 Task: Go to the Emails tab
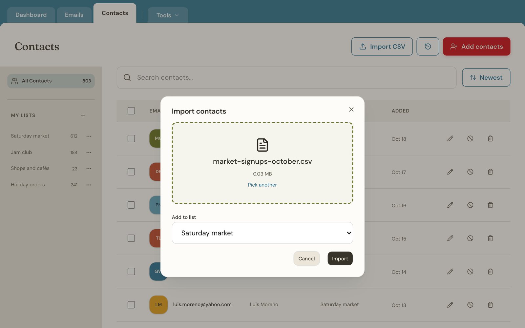click(x=74, y=15)
